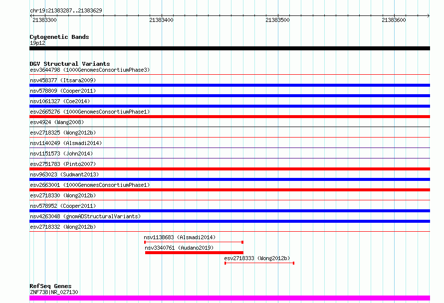The image size is (444, 303).
Task: Open the nsv963023 (Sudmant2013) variant label
Action: [64, 174]
